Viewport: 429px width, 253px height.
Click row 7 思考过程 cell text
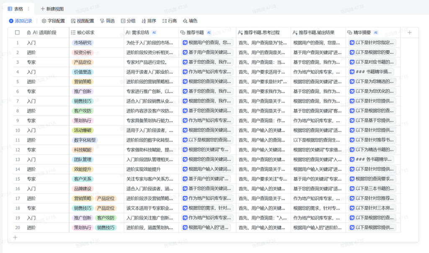point(262,101)
